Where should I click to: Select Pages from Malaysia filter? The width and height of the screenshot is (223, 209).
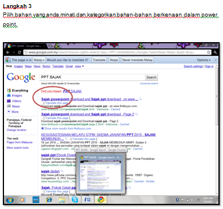pos(19,142)
